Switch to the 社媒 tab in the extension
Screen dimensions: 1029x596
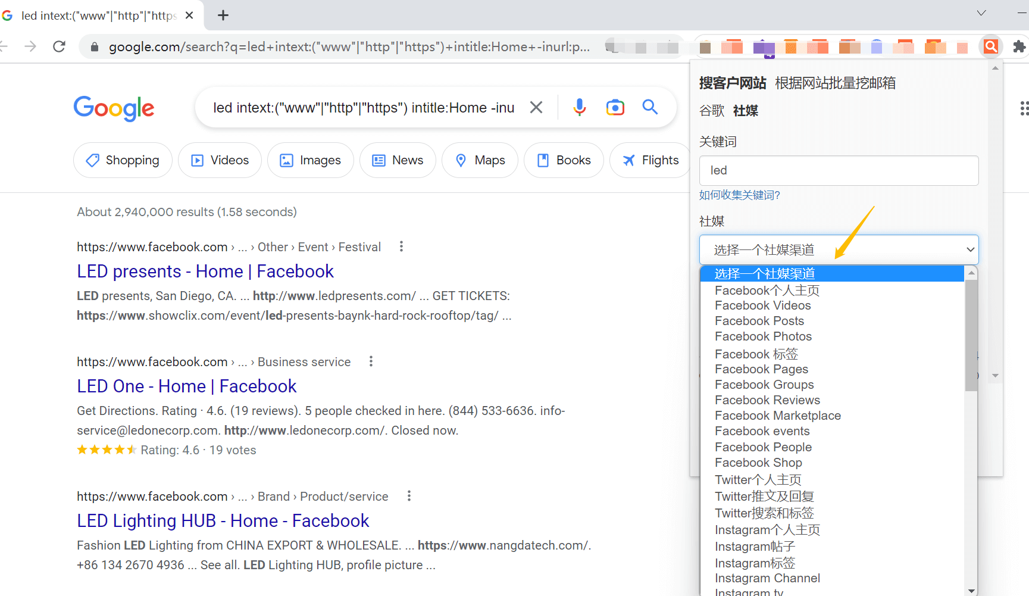tap(746, 111)
